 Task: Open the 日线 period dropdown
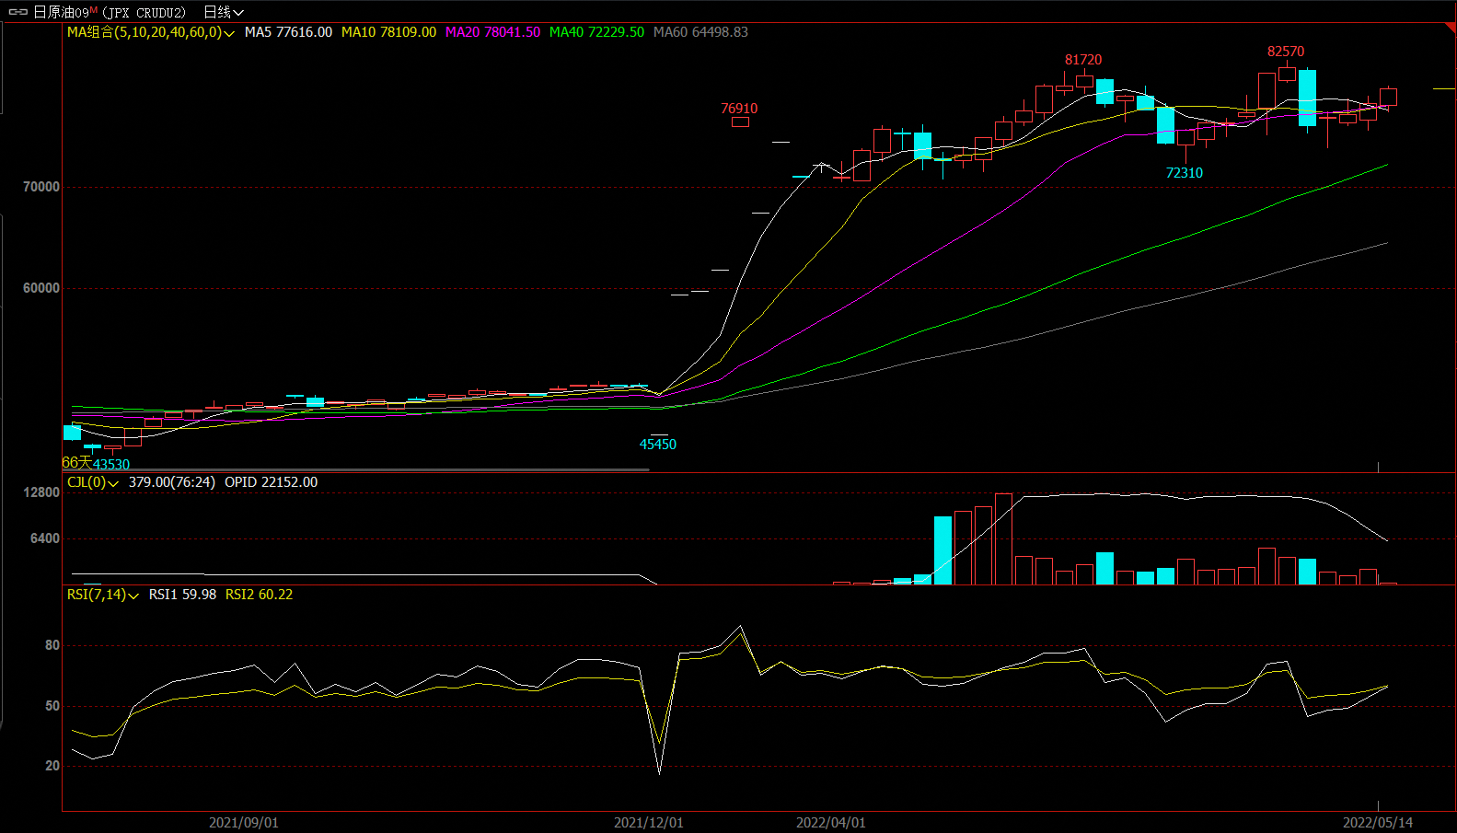coord(224,12)
